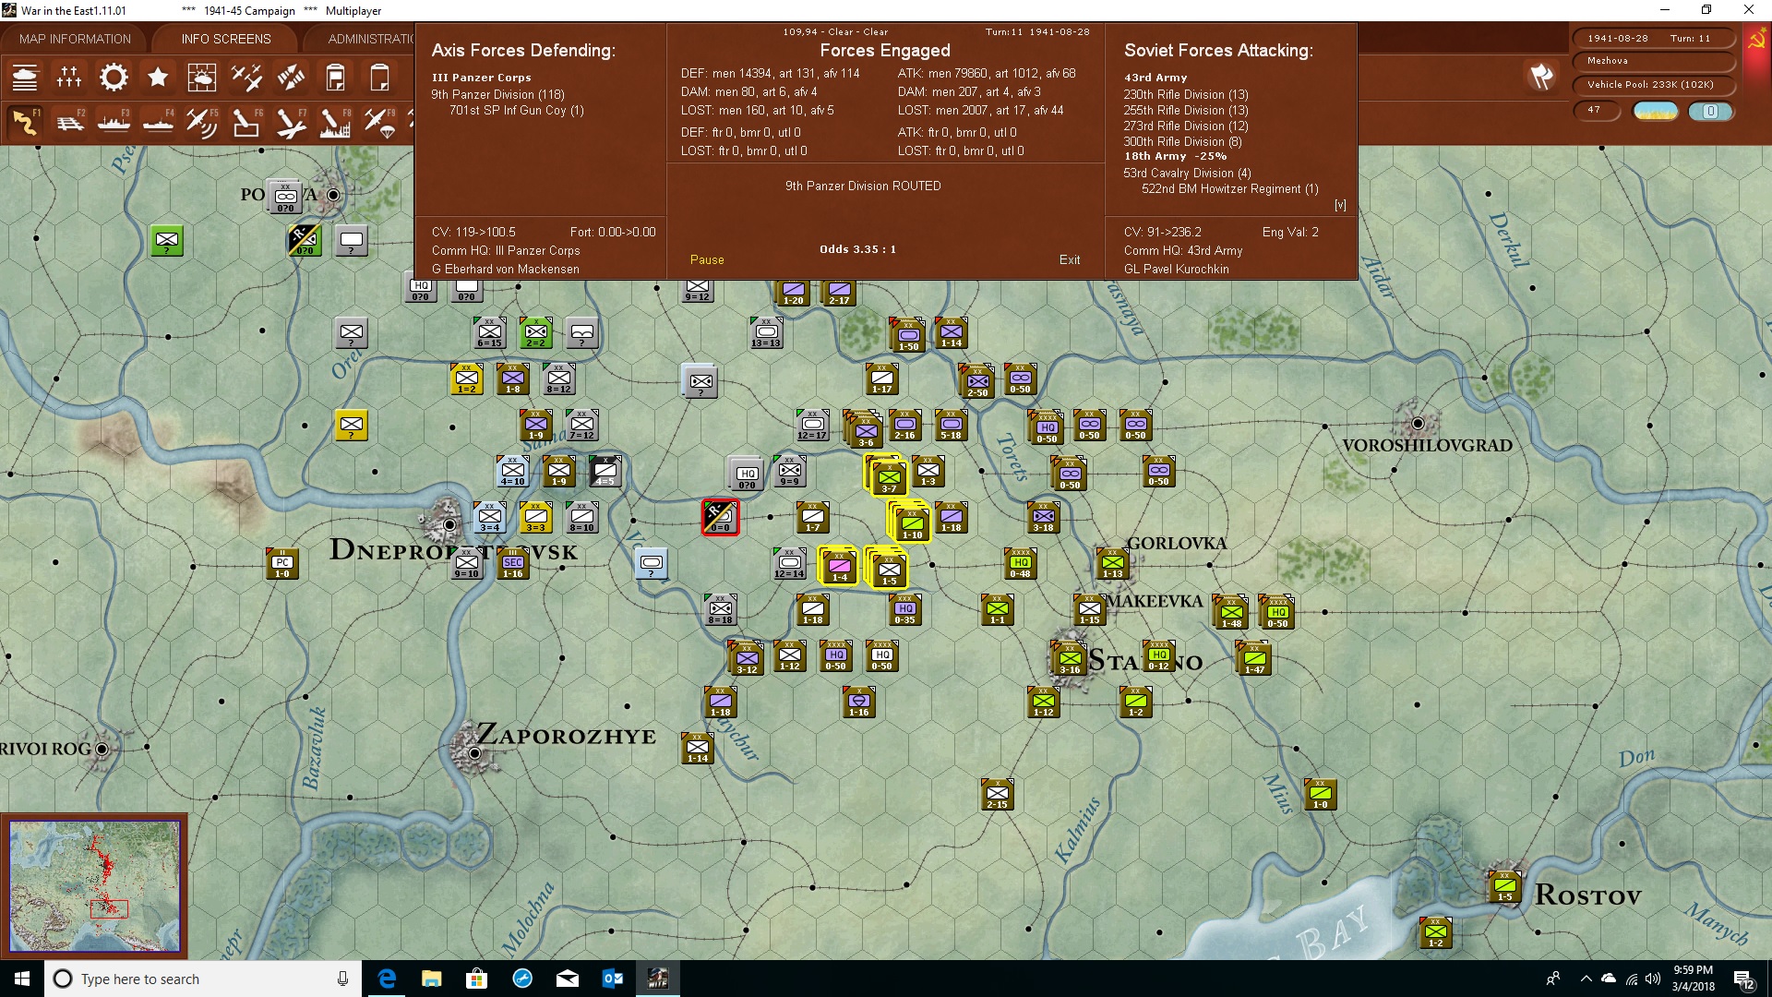Toggle F8 Bomb City mode
The width and height of the screenshot is (1772, 997).
[335, 122]
